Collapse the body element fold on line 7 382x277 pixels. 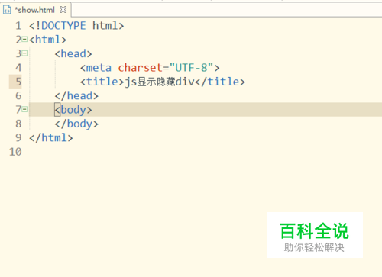pos(24,109)
